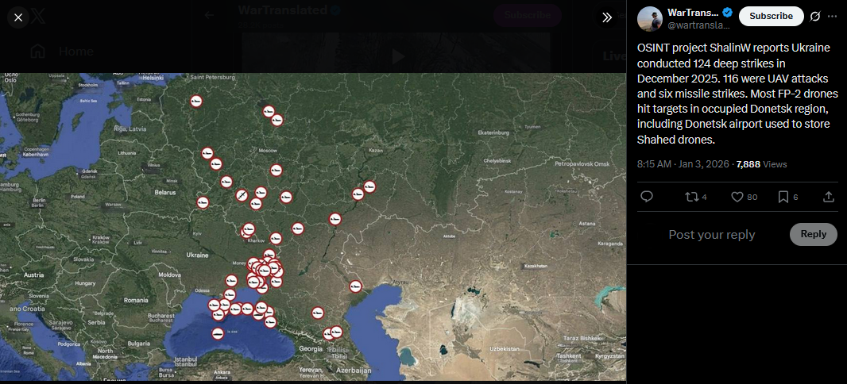Open WarTranslated profile avatar
This screenshot has height=384, width=847.
650,19
